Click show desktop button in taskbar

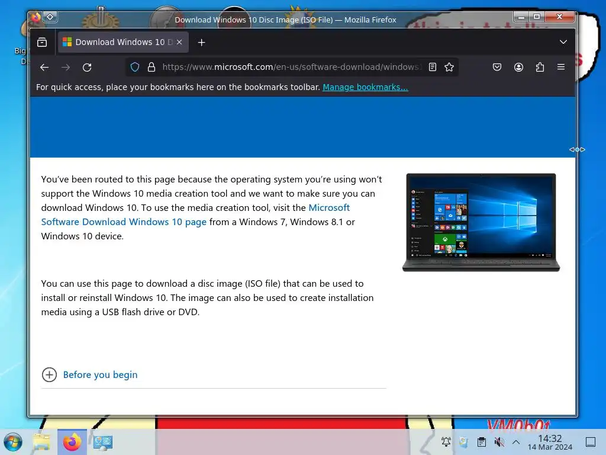591,442
